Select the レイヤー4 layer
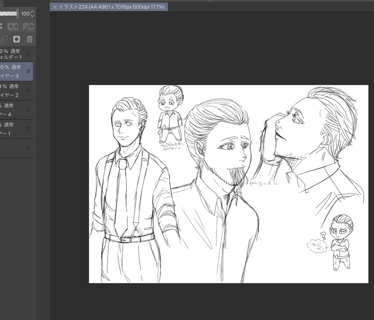Image resolution: width=374 pixels, height=320 pixels. [12, 110]
